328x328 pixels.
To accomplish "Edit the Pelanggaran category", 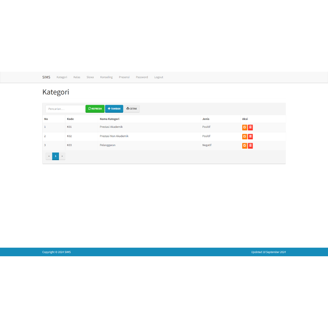I will (244, 145).
